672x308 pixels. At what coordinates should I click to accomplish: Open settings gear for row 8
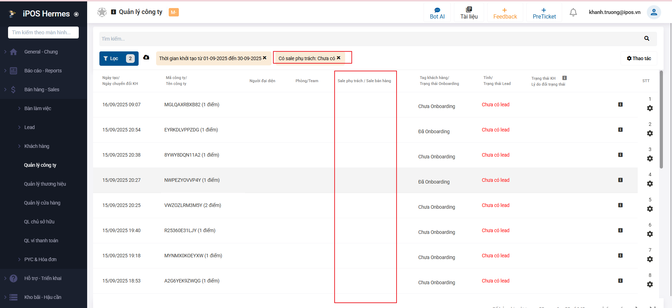click(650, 285)
